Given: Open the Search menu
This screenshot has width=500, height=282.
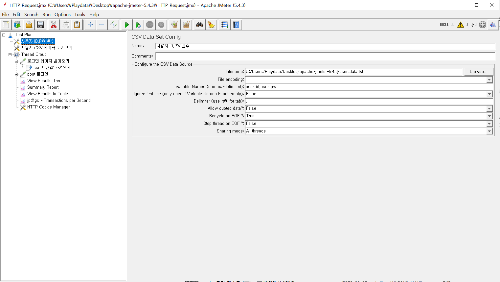Looking at the screenshot, I should [x=31, y=14].
